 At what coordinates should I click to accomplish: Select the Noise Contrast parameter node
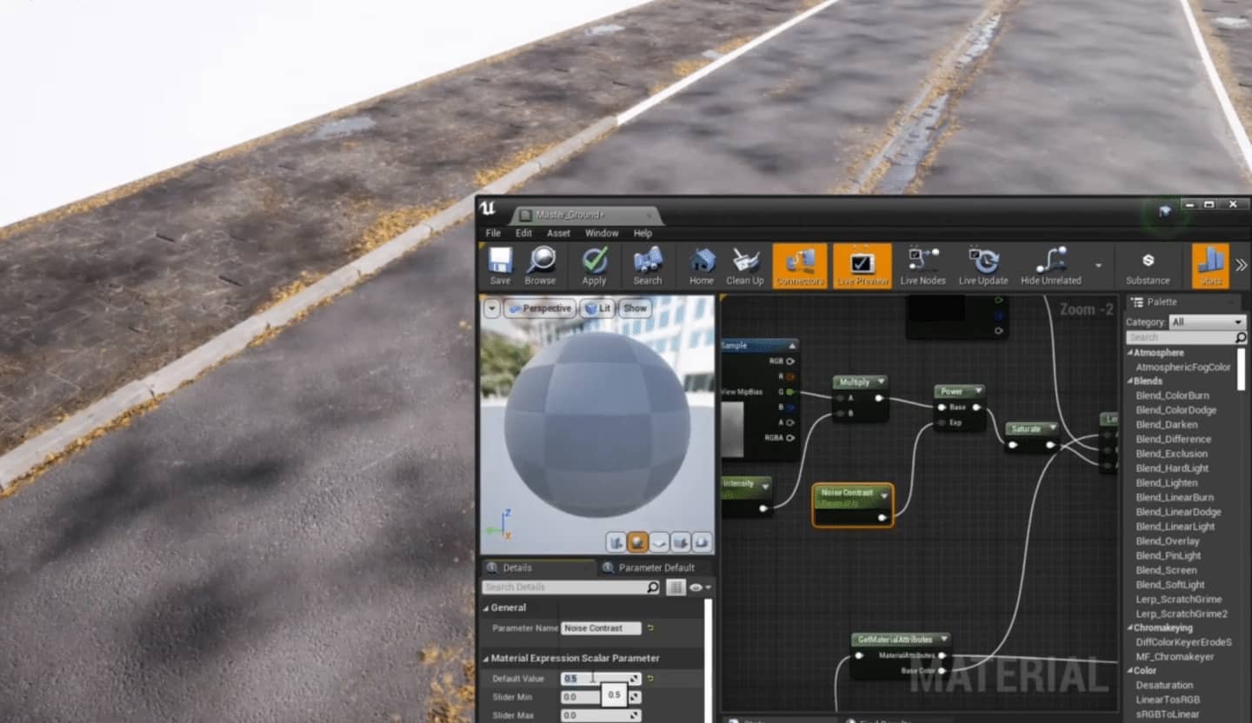click(x=852, y=505)
